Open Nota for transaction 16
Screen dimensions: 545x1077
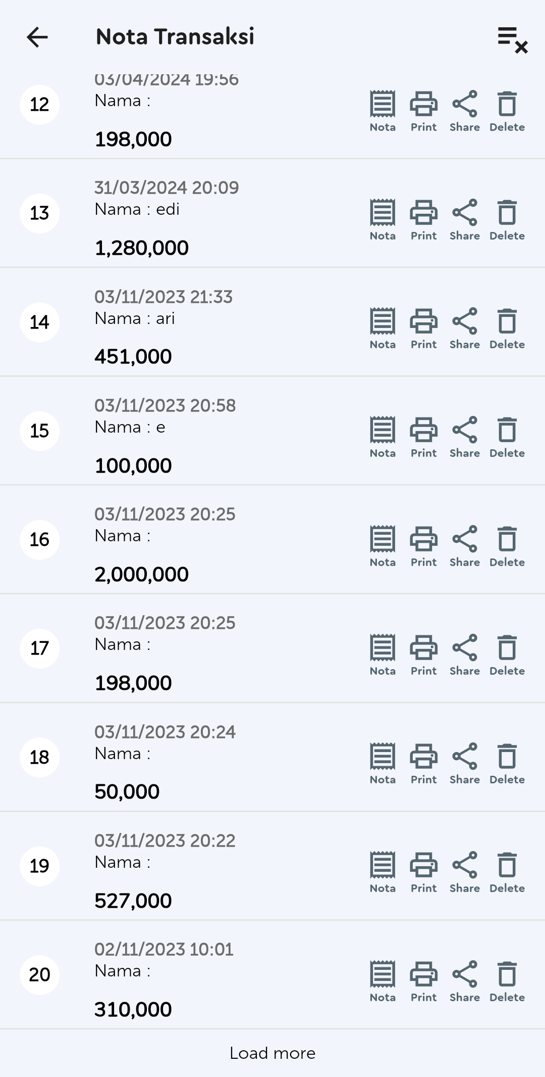click(x=383, y=546)
